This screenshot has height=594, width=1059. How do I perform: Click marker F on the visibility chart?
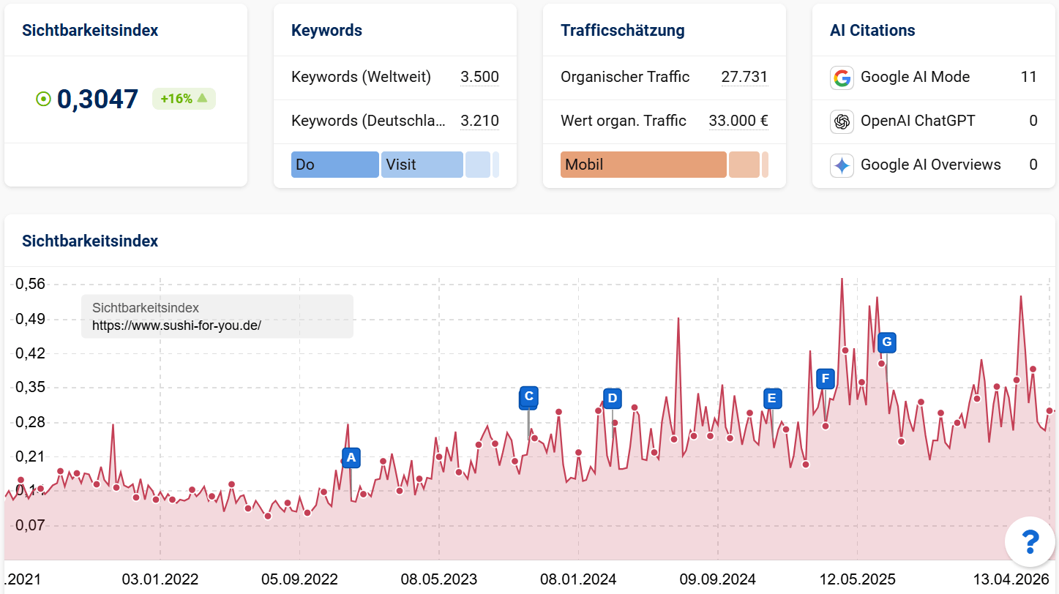825,378
